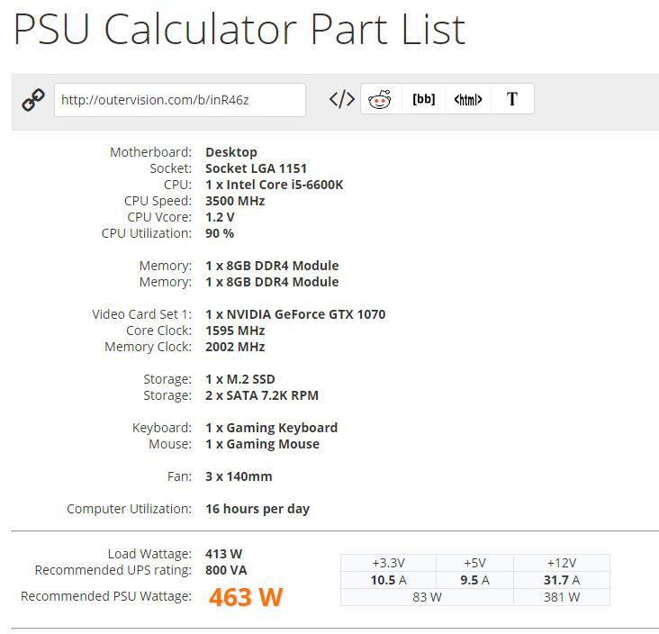Choose the Reddit format icon
This screenshot has height=634, width=659.
click(380, 99)
